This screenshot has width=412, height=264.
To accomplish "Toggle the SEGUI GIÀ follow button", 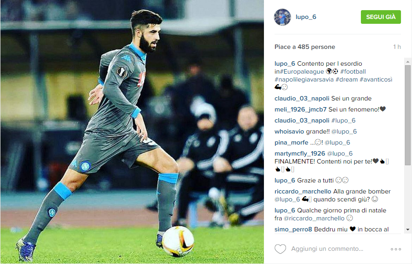I will coord(381,17).
